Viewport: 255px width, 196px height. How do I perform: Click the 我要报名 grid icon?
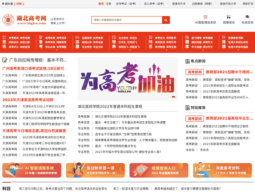click(229, 17)
